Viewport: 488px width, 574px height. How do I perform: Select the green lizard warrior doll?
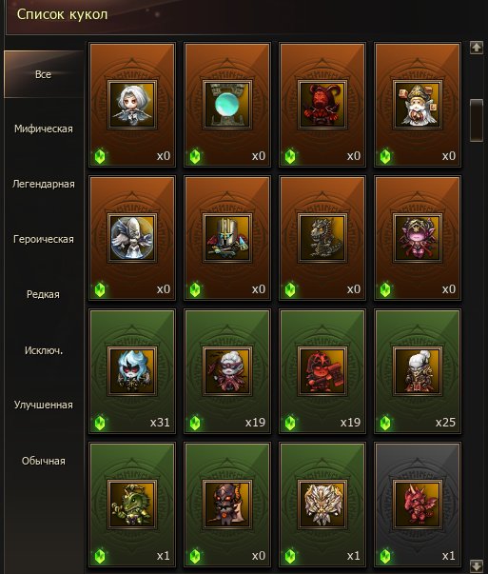(x=132, y=505)
